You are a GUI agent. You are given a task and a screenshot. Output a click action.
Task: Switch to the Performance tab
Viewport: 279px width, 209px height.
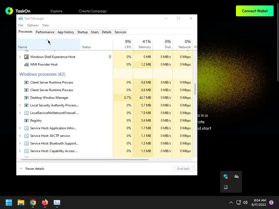click(x=45, y=32)
